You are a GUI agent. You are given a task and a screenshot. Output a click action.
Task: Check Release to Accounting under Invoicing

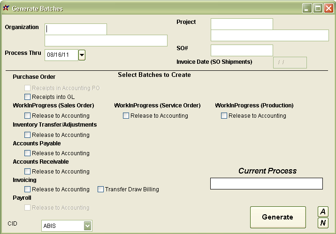click(x=27, y=189)
